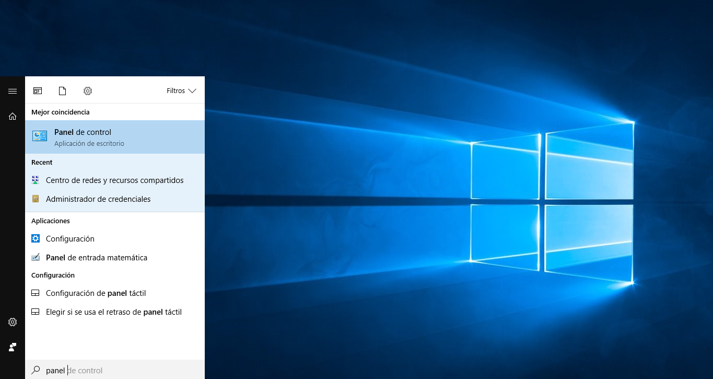Click the touchpad icon beside Configuración de panel táctil

click(36, 293)
